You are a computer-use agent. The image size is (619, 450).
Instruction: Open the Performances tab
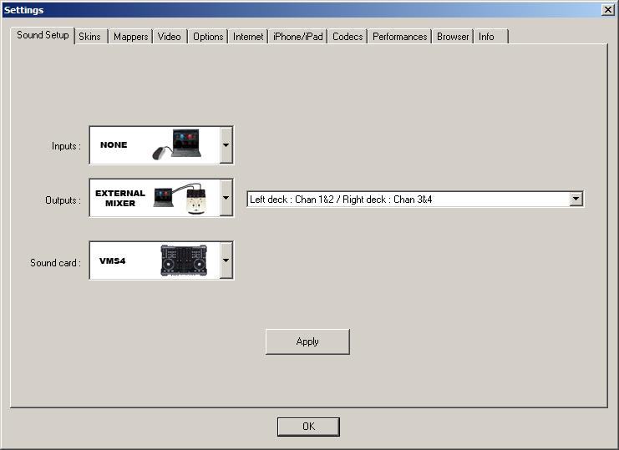click(400, 37)
